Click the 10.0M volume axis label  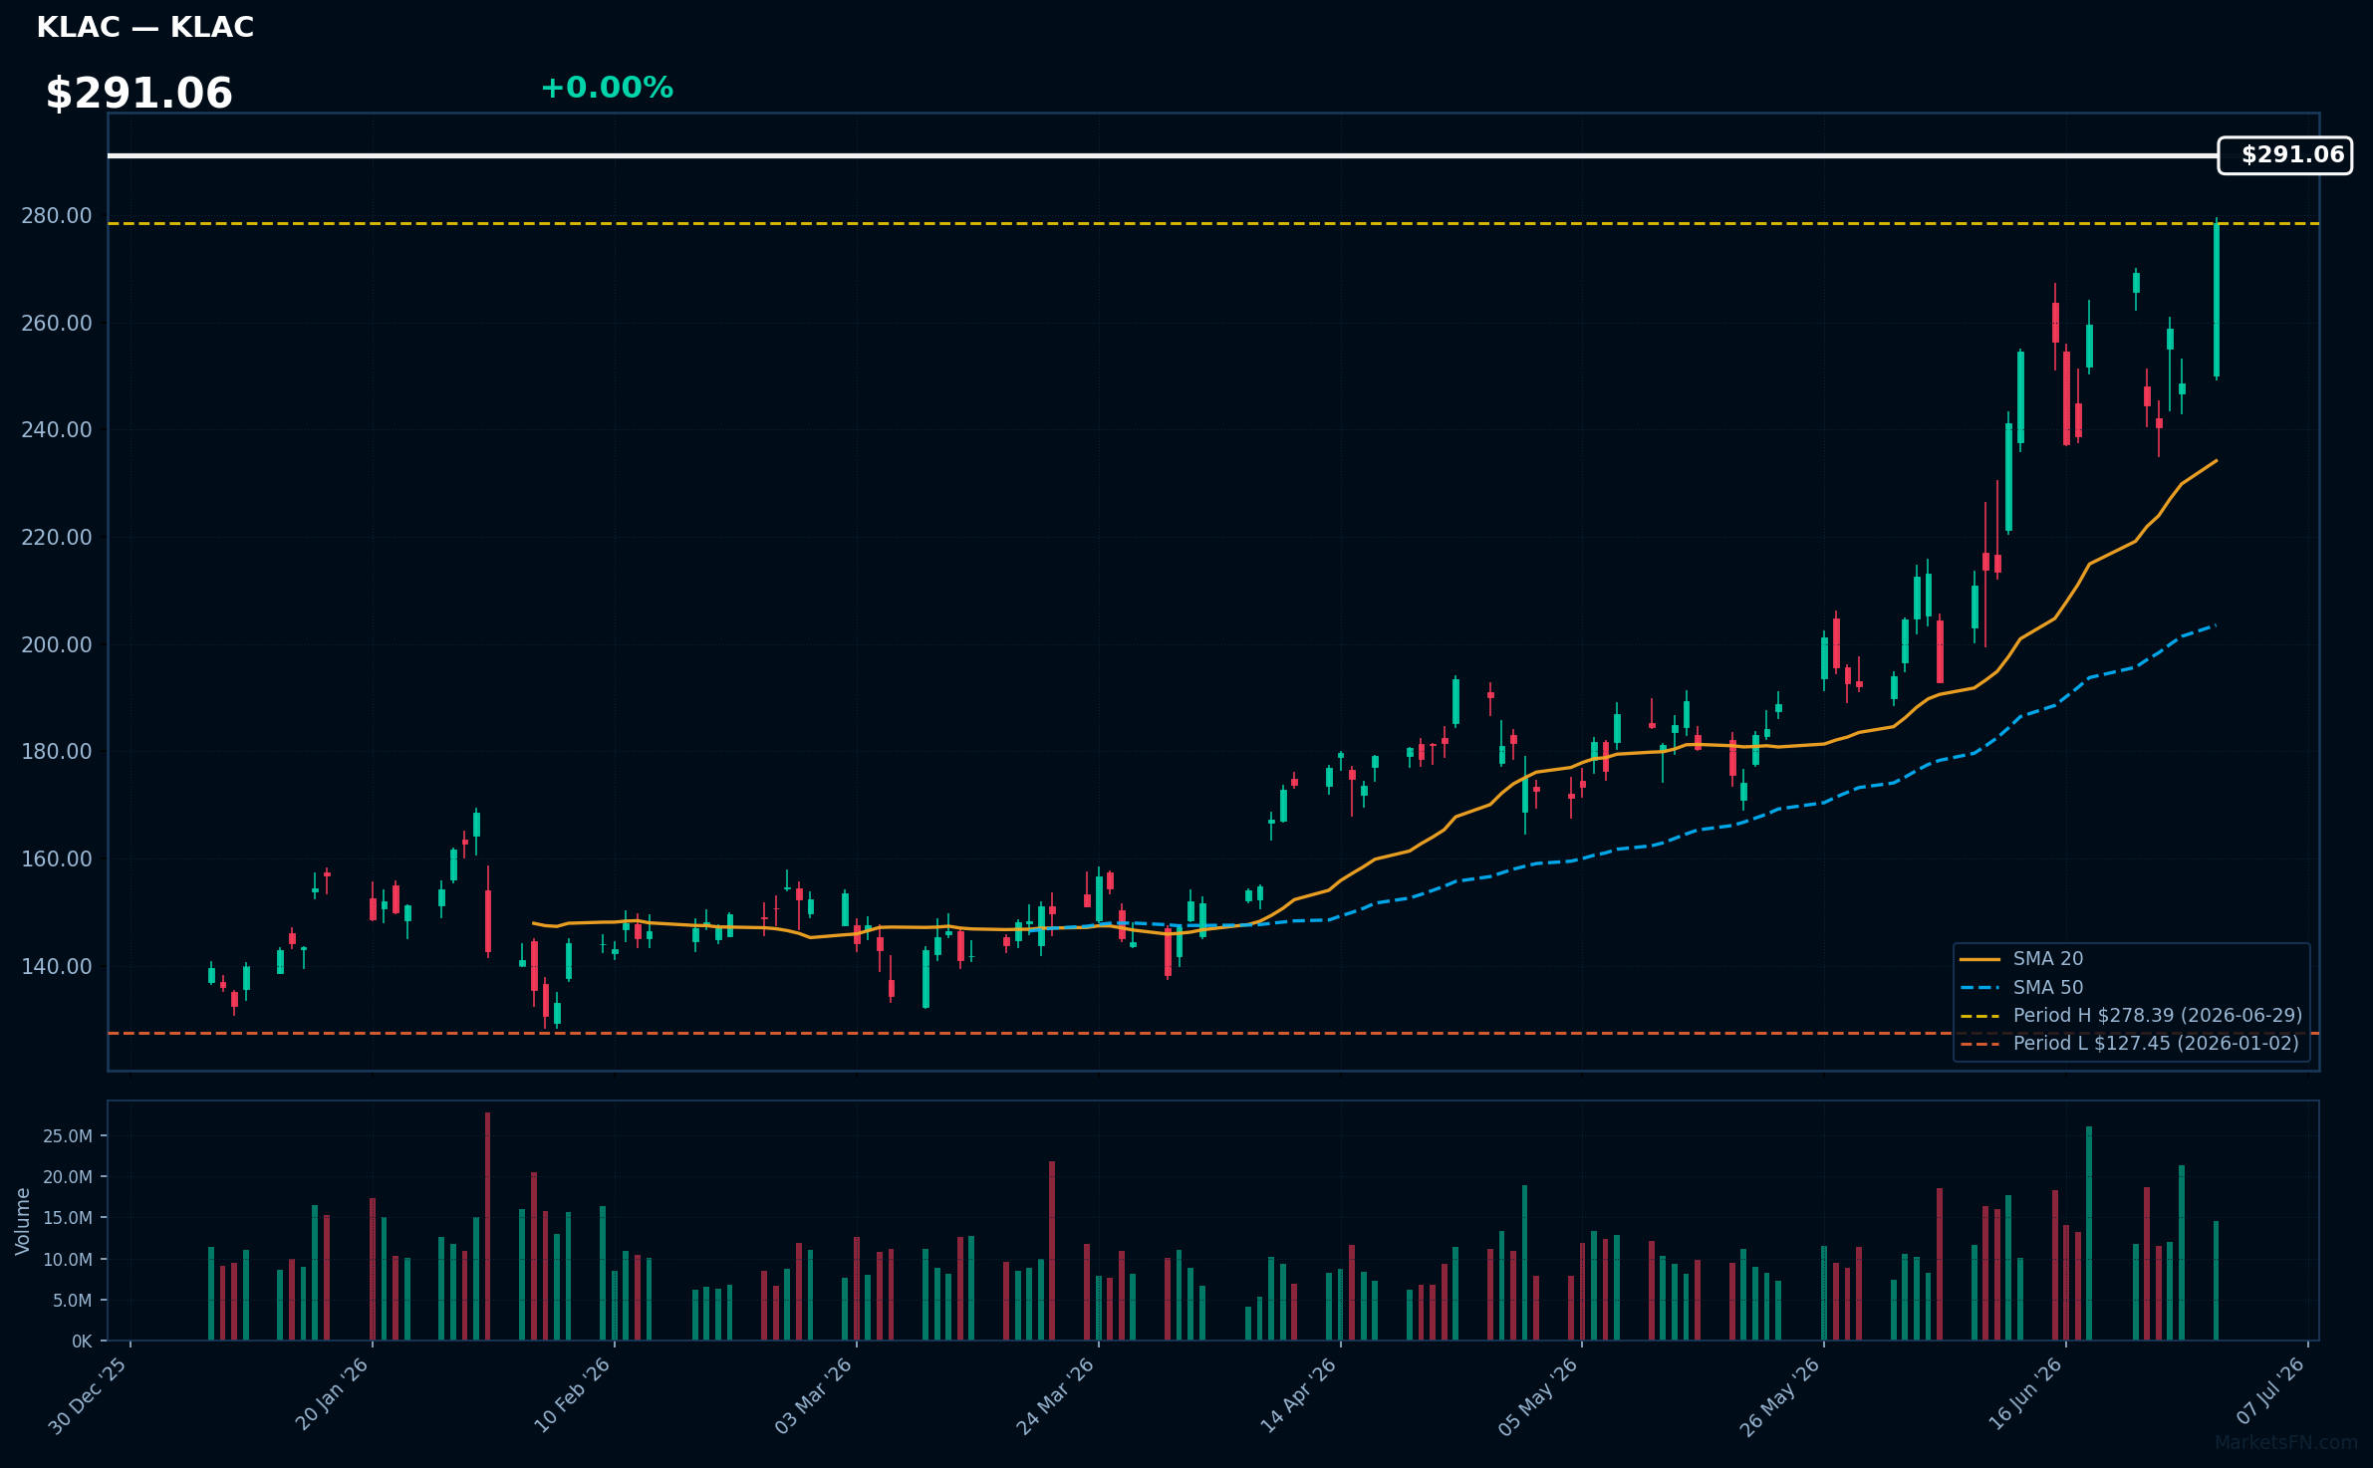pos(68,1260)
